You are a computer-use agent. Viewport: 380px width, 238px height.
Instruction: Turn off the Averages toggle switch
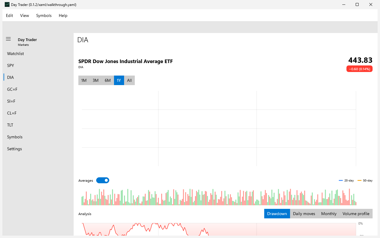point(103,180)
